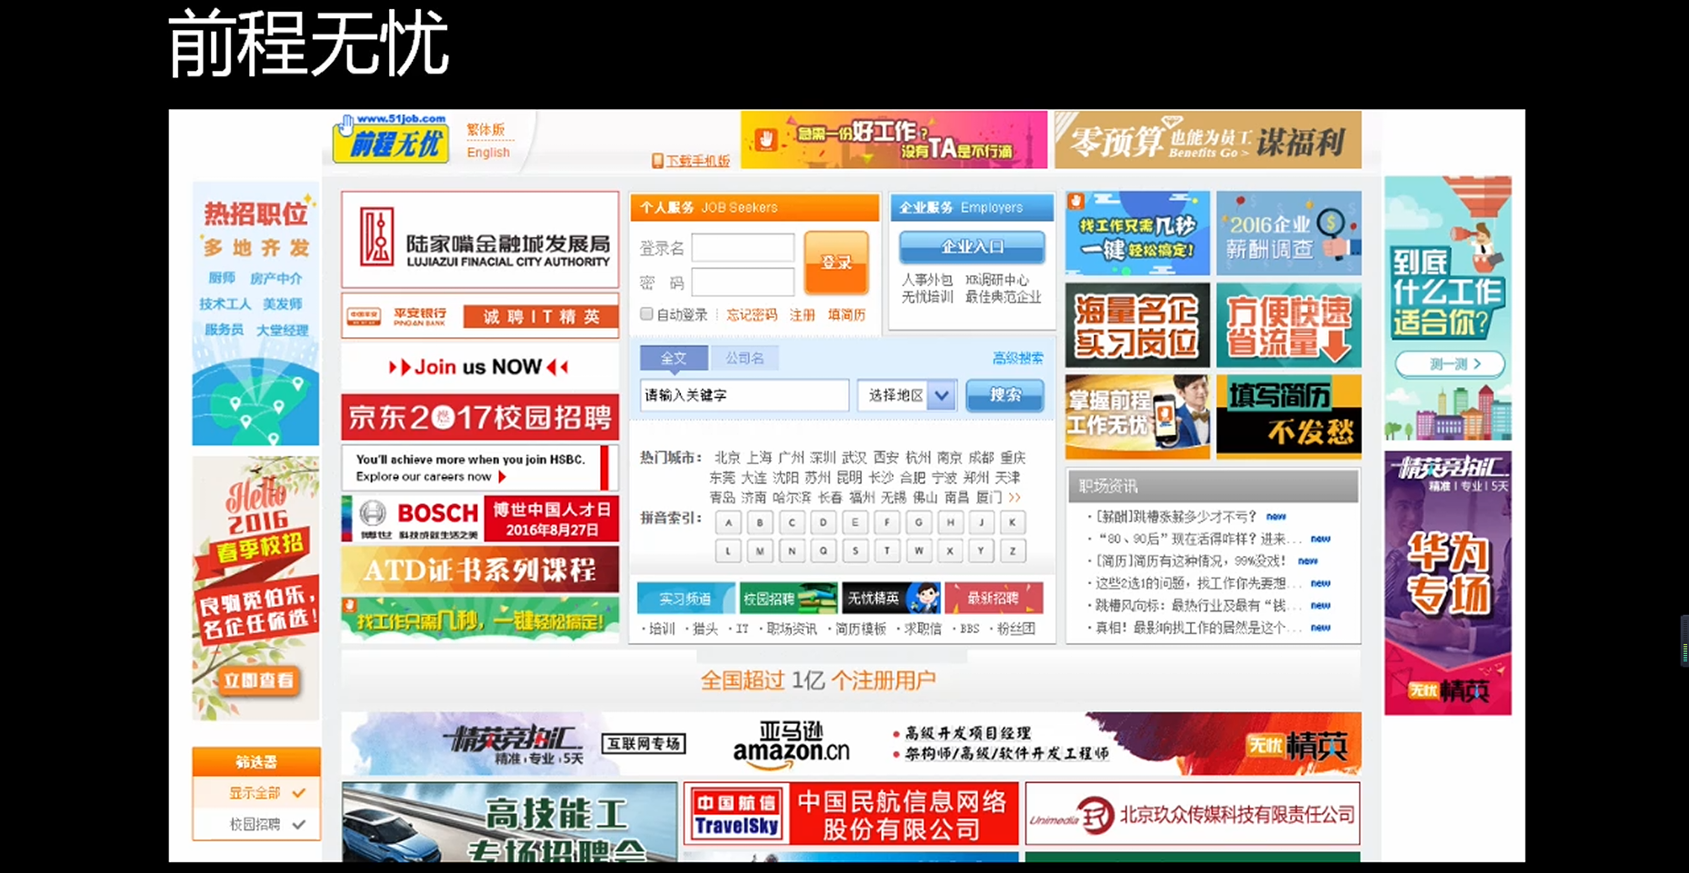Open the 填写简历不发愁 tile
Viewport: 1689px width, 873px height.
pyautogui.click(x=1289, y=416)
